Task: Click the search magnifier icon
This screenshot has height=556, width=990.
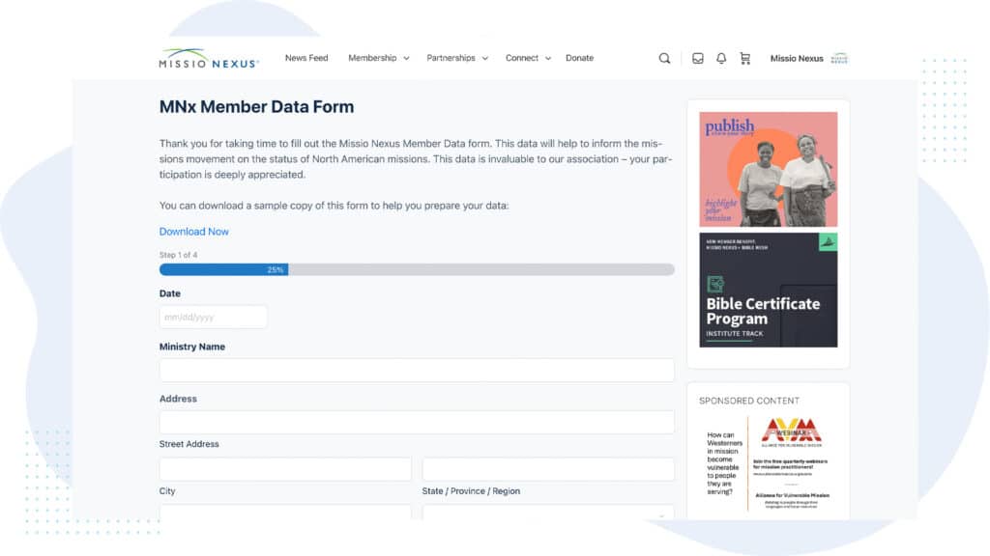Action: pyautogui.click(x=664, y=58)
